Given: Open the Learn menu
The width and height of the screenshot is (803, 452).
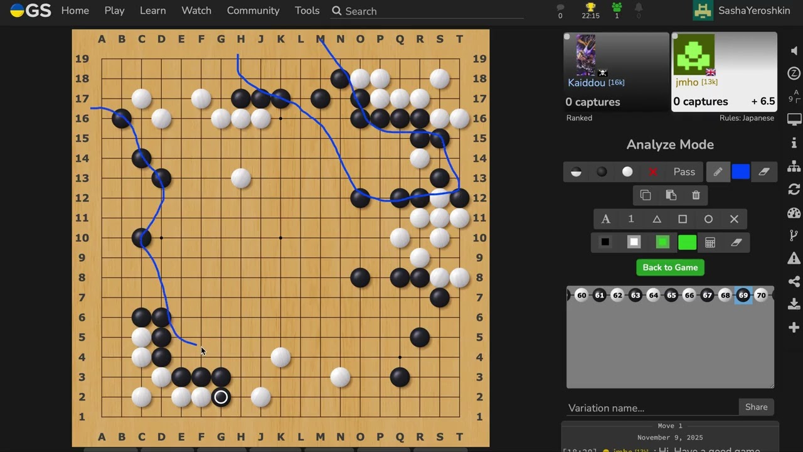Looking at the screenshot, I should point(153,11).
